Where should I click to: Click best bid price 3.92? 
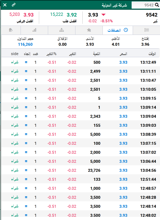coord(72,15)
